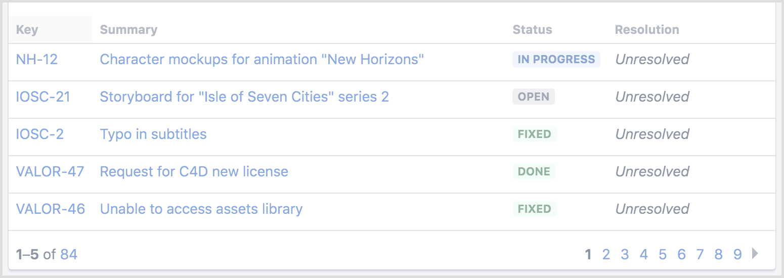Open issue key NH-12
The image size is (784, 278).
(x=37, y=60)
